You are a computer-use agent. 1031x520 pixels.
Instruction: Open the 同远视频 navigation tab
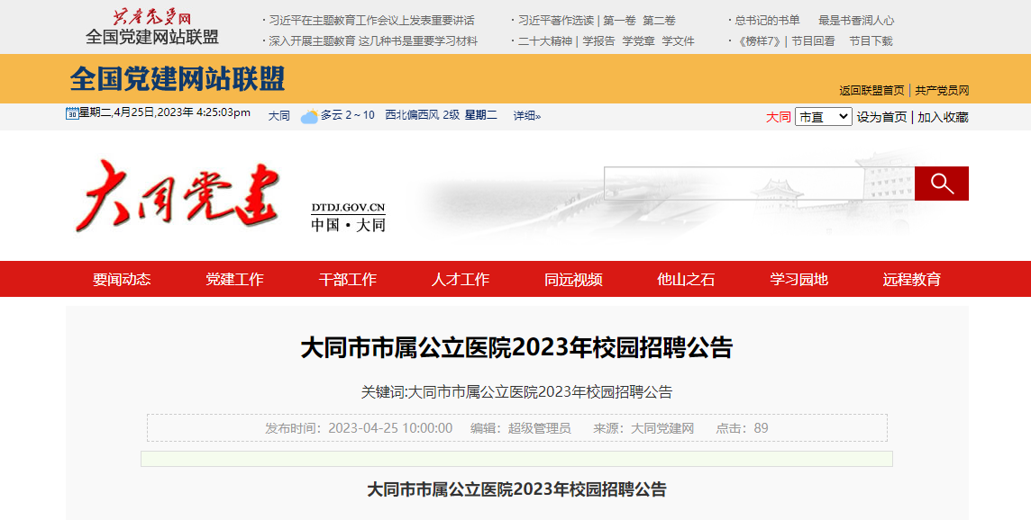click(573, 279)
